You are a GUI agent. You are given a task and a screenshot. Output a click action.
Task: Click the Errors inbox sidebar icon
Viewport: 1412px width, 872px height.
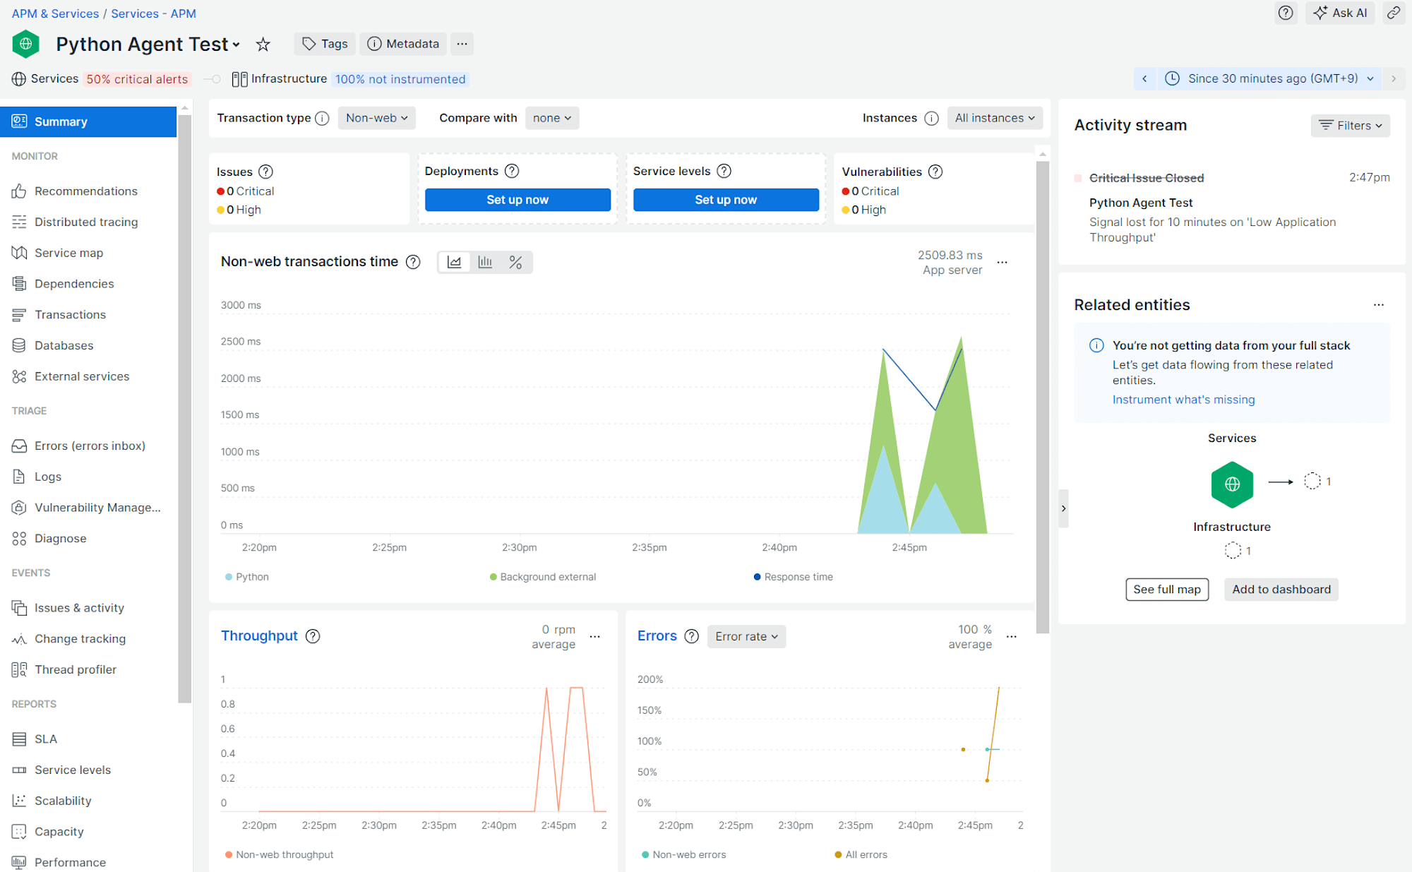[19, 445]
